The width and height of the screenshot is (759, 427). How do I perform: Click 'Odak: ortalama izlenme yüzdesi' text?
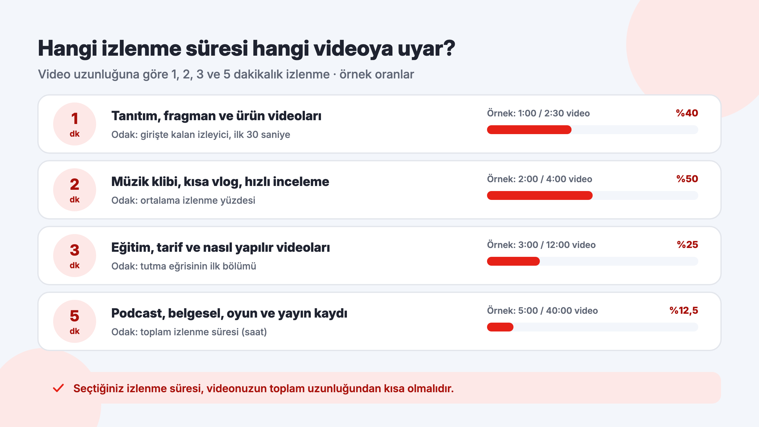183,201
